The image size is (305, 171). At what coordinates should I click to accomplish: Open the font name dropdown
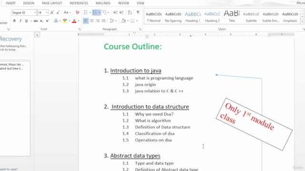(x=35, y=13)
